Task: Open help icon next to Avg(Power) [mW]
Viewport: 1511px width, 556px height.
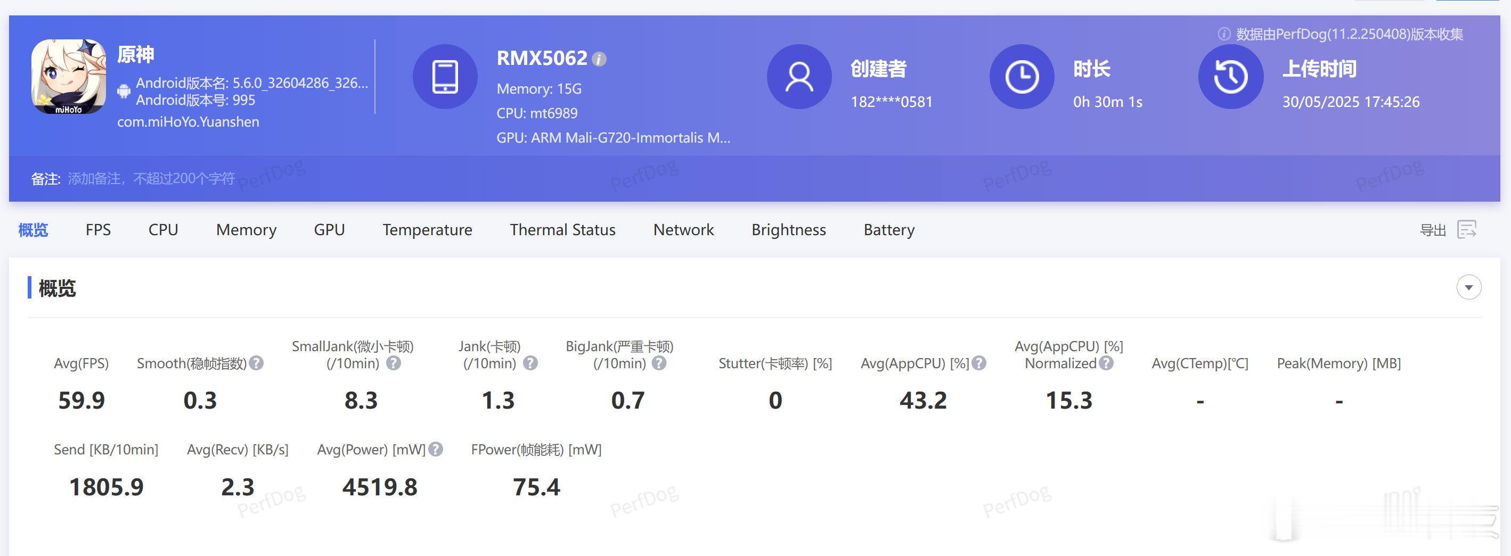Action: coord(435,450)
